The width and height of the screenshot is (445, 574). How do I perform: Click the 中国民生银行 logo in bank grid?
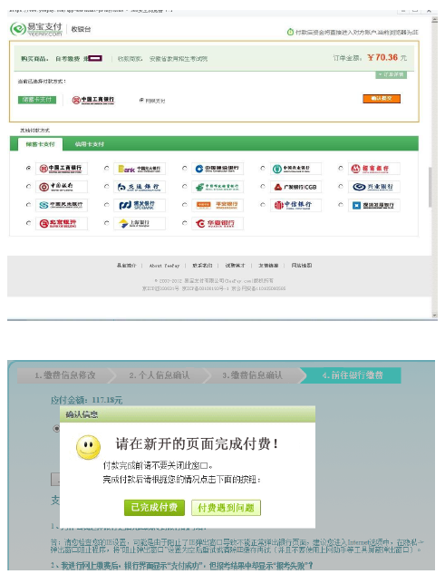(62, 205)
